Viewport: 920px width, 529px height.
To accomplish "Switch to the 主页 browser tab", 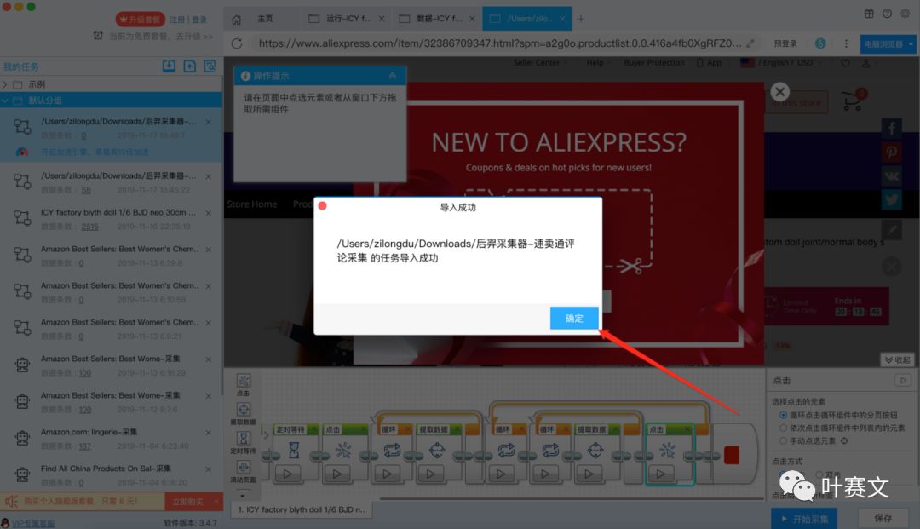I will point(260,18).
